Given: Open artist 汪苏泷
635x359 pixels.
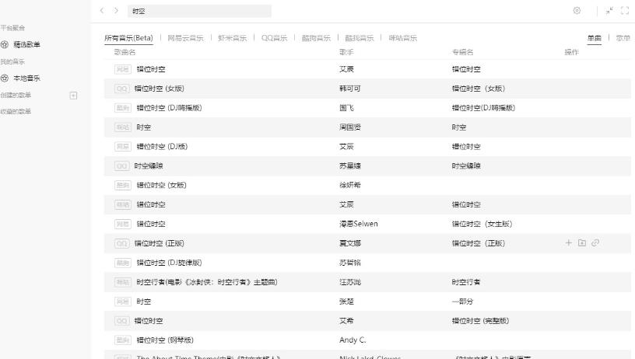Looking at the screenshot, I should pos(350,282).
